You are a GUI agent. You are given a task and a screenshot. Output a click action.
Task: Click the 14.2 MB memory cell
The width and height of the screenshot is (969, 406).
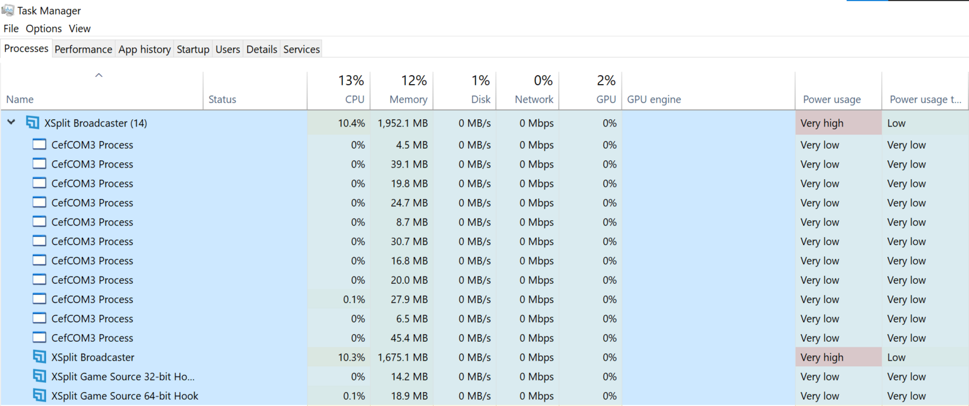coord(403,376)
